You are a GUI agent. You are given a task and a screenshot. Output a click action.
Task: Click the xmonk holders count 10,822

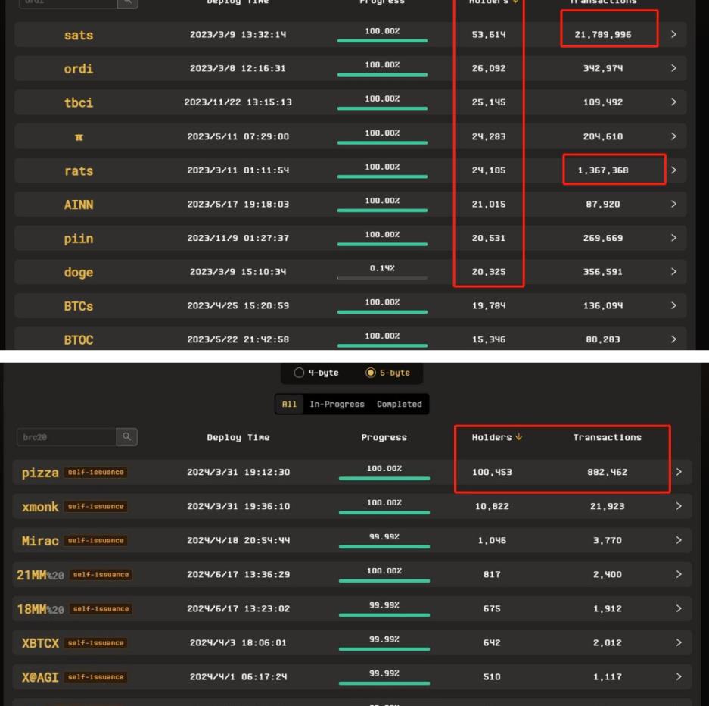click(x=492, y=506)
